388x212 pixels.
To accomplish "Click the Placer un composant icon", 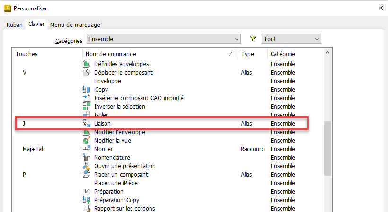I will pyautogui.click(x=86, y=175).
